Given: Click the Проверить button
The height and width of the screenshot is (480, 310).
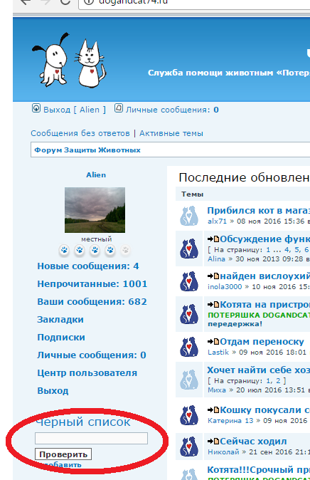Looking at the screenshot, I should pos(63,454).
